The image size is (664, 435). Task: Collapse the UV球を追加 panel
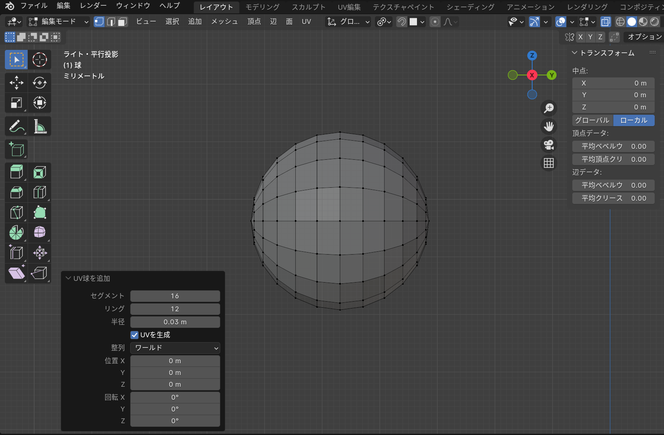coord(68,279)
